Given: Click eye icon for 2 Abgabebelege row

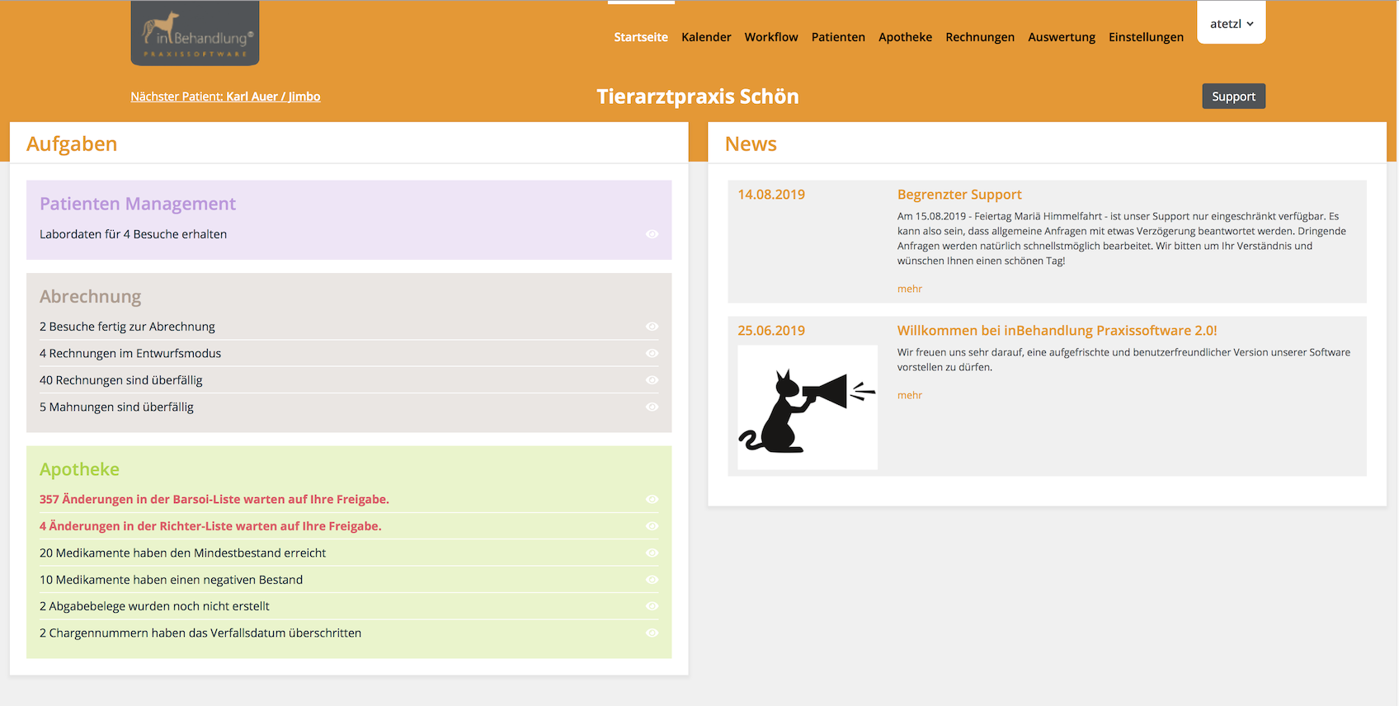Looking at the screenshot, I should click(x=652, y=606).
